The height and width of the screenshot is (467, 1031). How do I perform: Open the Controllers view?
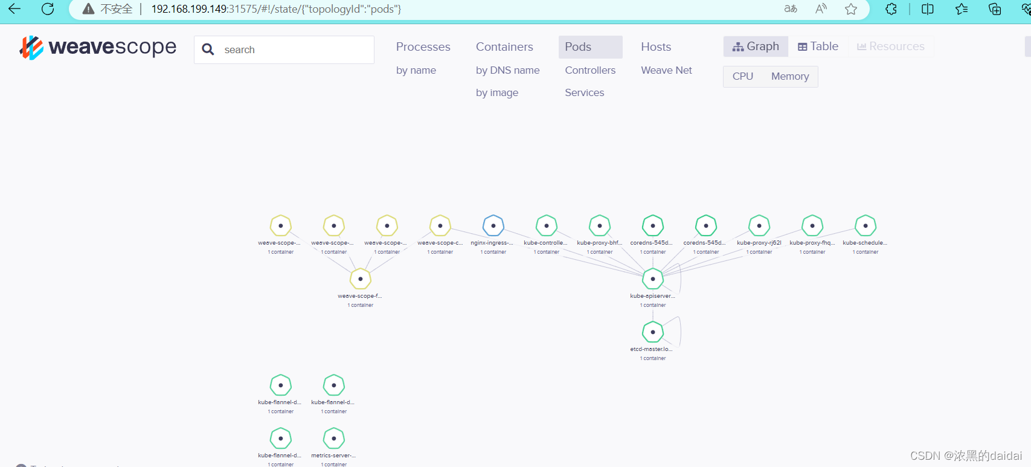coord(590,70)
